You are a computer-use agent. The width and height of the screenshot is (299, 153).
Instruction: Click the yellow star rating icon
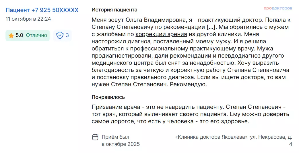click(11, 36)
